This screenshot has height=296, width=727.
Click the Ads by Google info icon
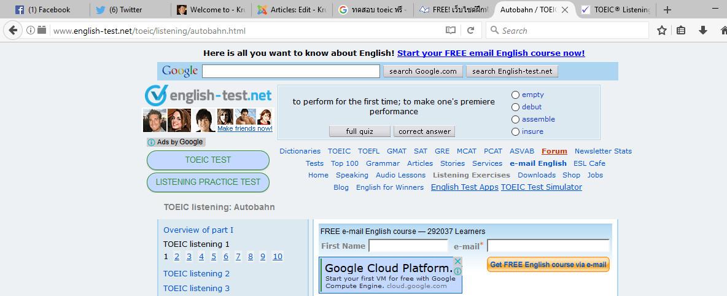pyautogui.click(x=151, y=142)
